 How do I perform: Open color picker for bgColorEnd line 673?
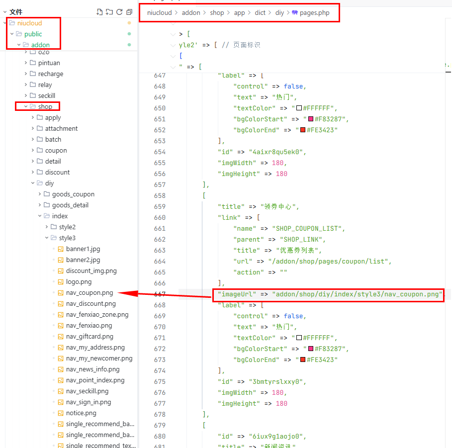click(x=303, y=360)
